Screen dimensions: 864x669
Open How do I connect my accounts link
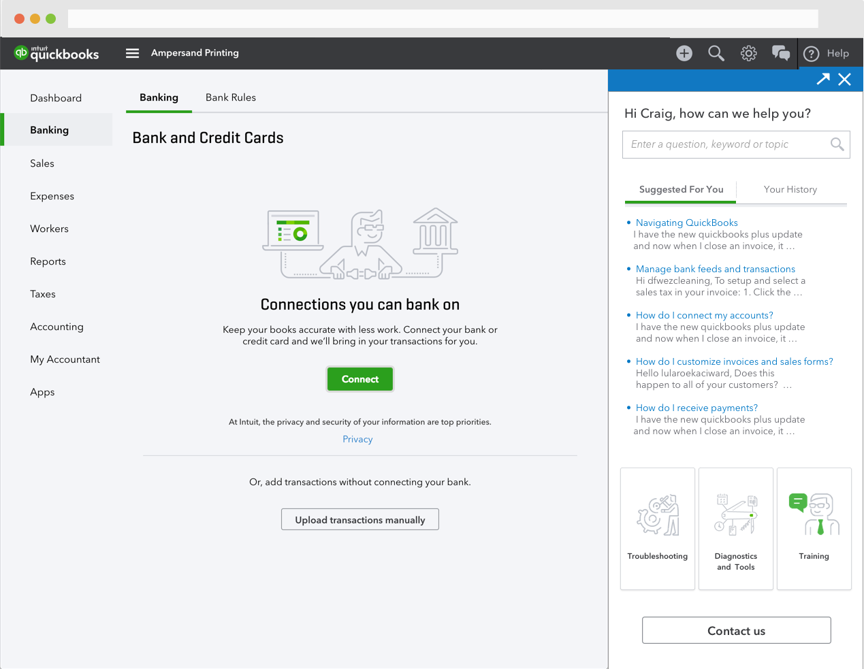pos(705,315)
